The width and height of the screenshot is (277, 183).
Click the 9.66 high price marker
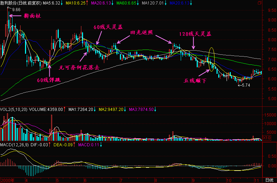16,10
